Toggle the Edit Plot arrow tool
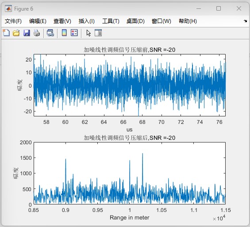The height and width of the screenshot is (227, 250). pyautogui.click(x=88, y=33)
